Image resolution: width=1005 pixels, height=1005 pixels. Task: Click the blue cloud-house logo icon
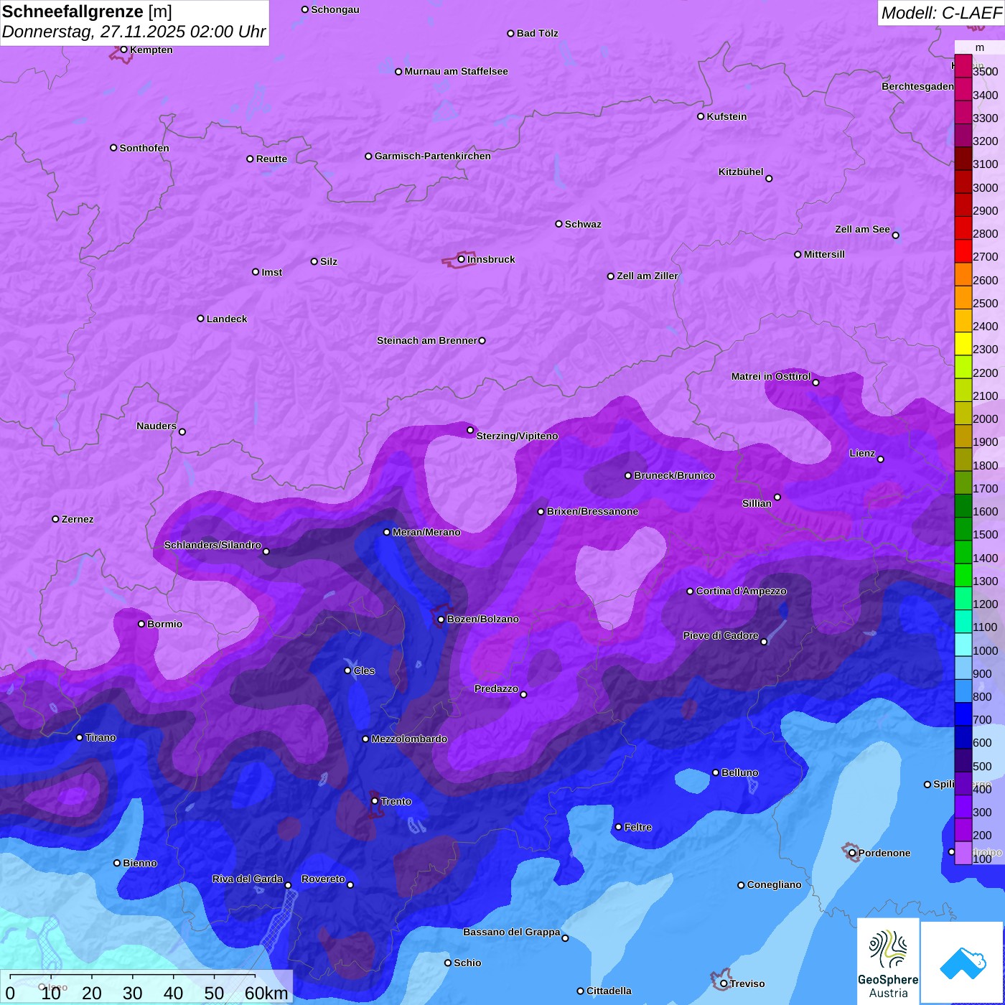[x=963, y=963]
